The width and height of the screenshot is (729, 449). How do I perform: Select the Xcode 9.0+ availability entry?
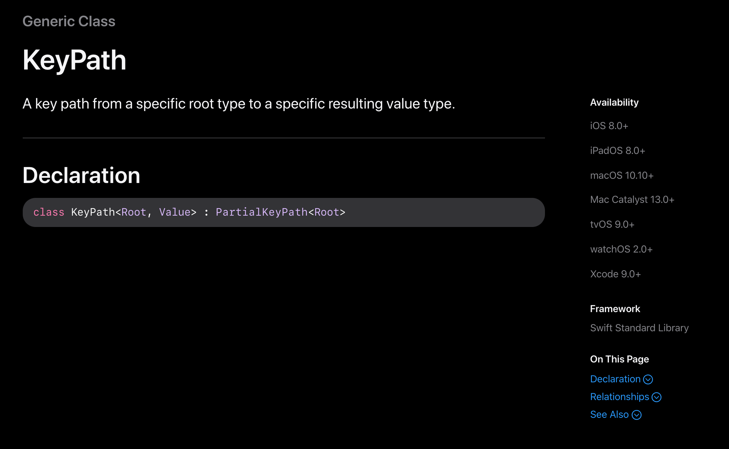pyautogui.click(x=615, y=274)
